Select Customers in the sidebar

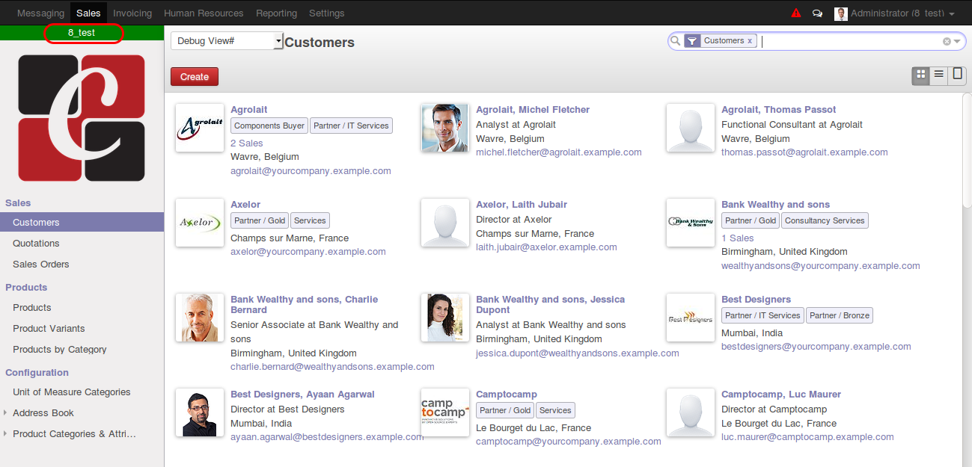point(82,222)
